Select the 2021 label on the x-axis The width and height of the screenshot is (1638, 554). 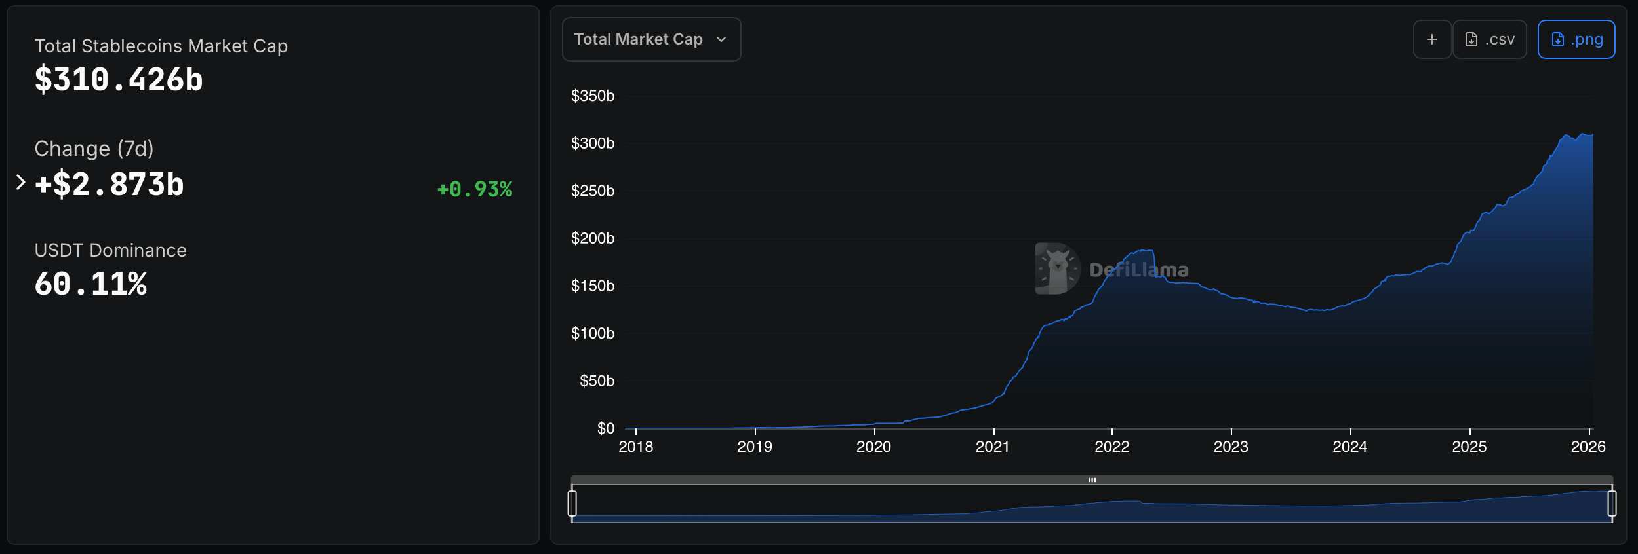tap(993, 447)
